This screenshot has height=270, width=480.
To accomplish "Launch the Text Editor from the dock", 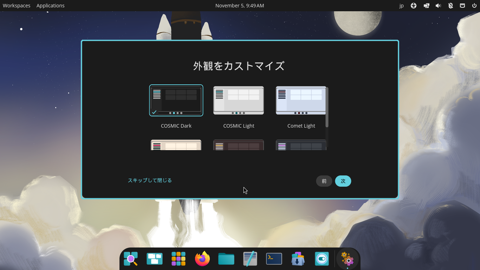I will pos(250,259).
